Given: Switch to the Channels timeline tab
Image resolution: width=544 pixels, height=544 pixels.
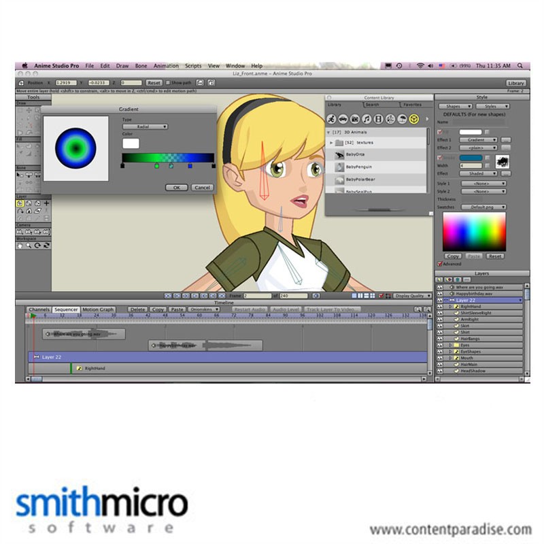Looking at the screenshot, I should (39, 309).
